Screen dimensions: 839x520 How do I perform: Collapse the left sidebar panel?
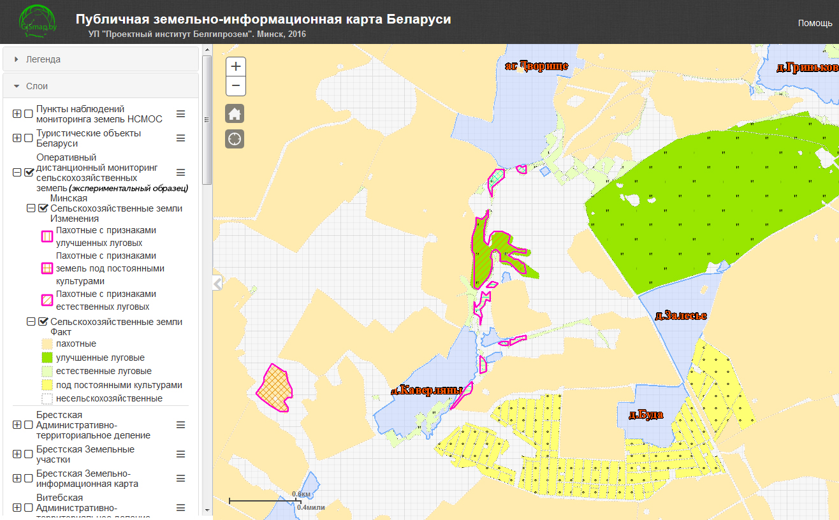(x=217, y=283)
